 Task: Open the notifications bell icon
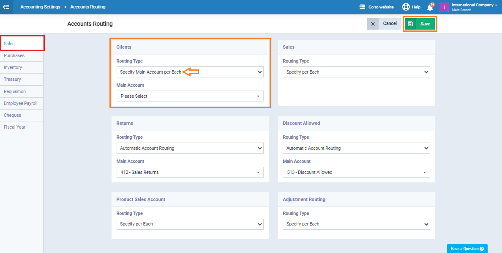tap(430, 7)
